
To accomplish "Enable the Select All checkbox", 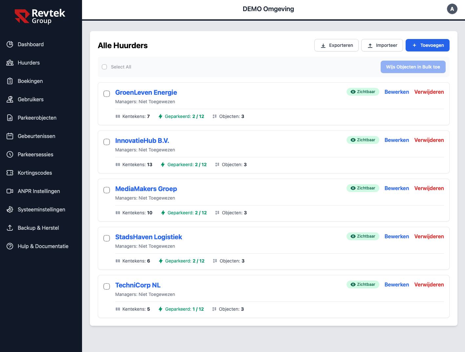I will click(104, 67).
